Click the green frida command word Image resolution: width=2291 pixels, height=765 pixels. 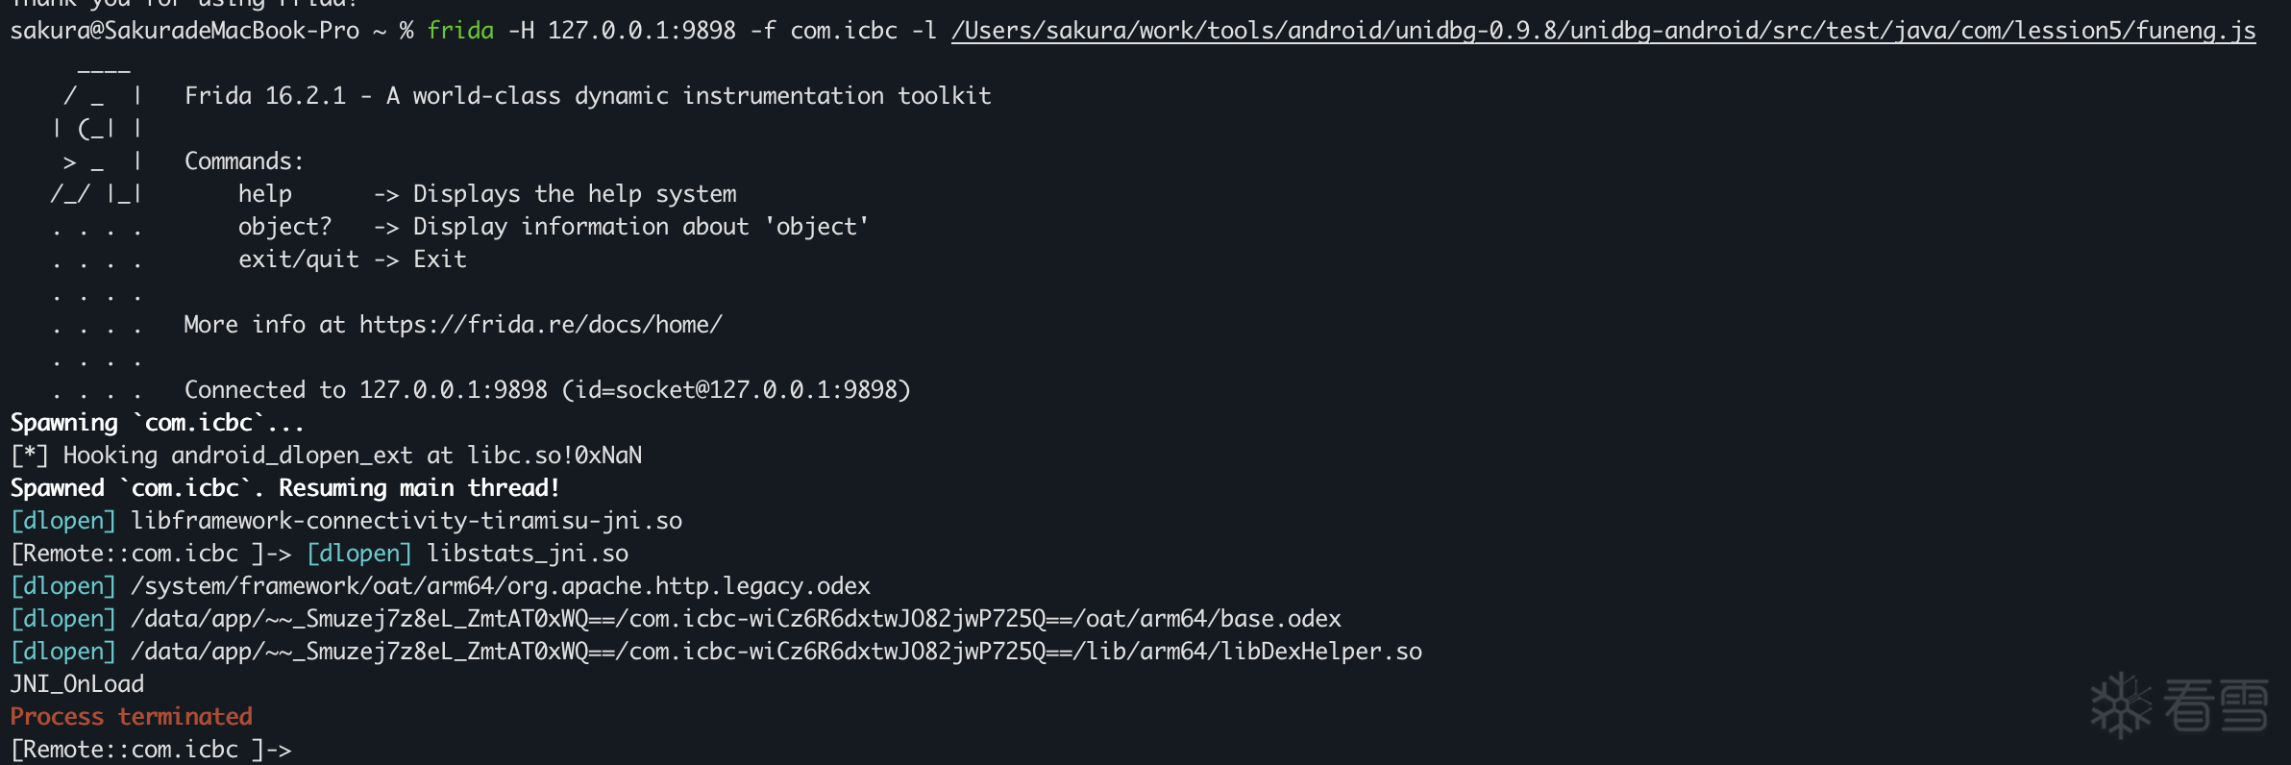pyautogui.click(x=460, y=31)
